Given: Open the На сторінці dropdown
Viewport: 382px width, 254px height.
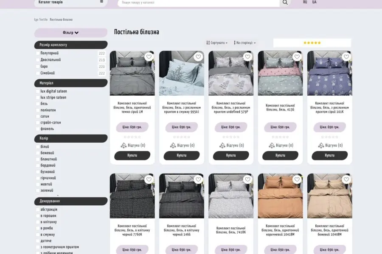Looking at the screenshot, I should 244,43.
